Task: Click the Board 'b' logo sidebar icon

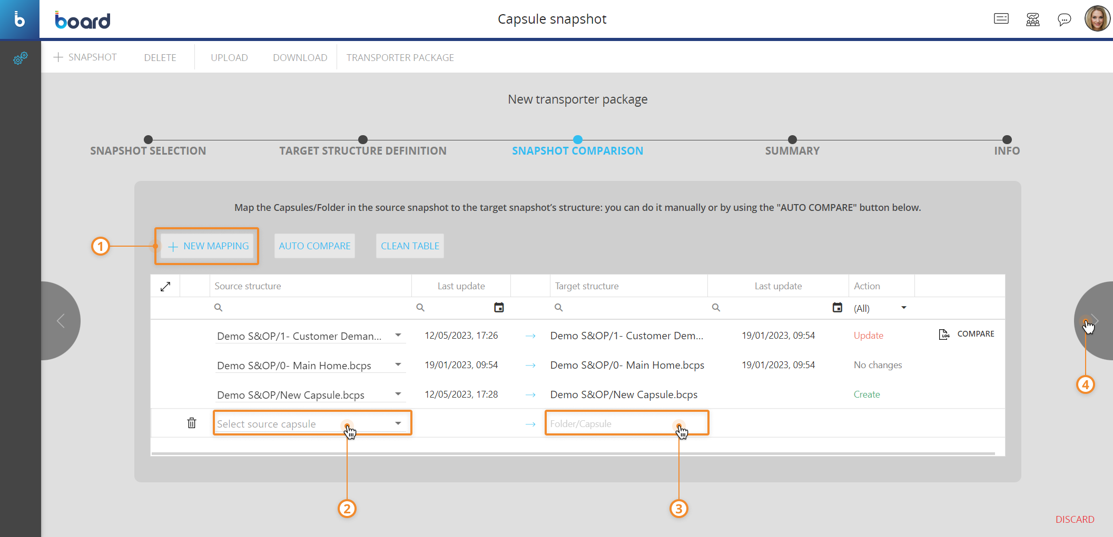Action: 19,19
